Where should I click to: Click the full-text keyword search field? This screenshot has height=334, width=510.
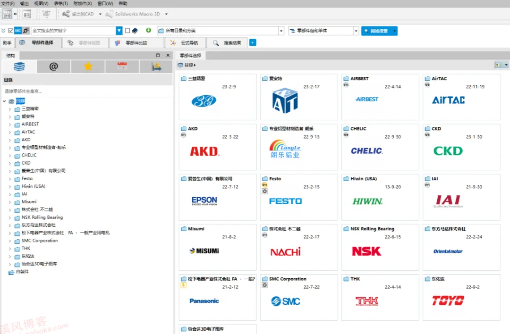(74, 31)
